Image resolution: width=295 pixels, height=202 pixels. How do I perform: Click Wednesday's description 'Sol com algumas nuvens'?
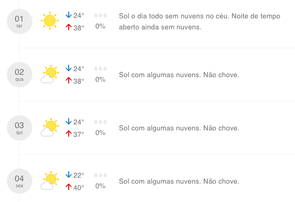[x=160, y=75]
